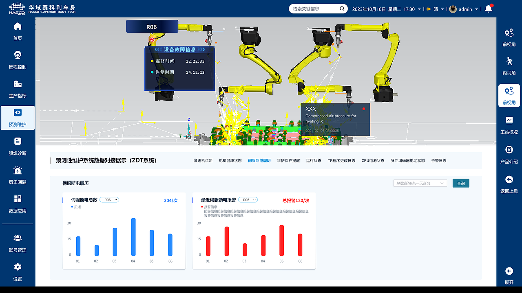
Task: Open R06 dropdown in 最近伺服断电报警 chart
Action: click(248, 200)
